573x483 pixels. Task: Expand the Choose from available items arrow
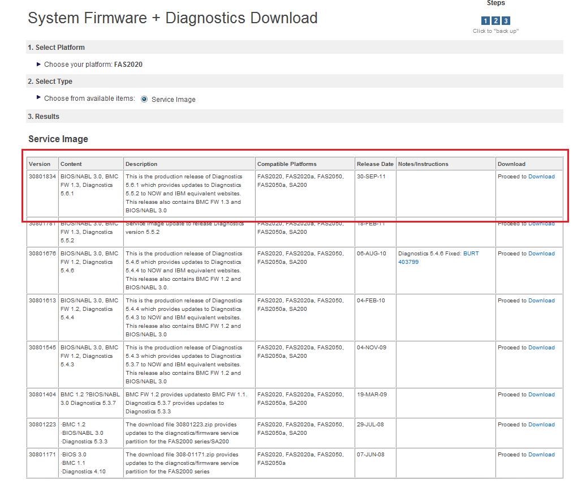(38, 98)
